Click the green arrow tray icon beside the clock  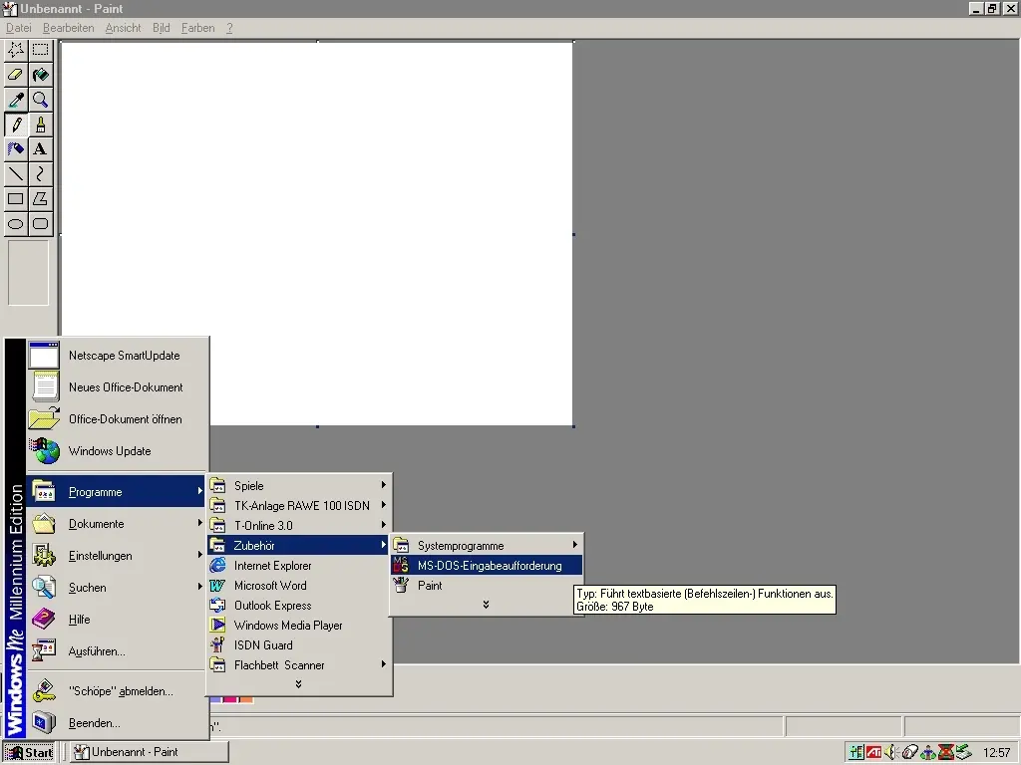[964, 753]
